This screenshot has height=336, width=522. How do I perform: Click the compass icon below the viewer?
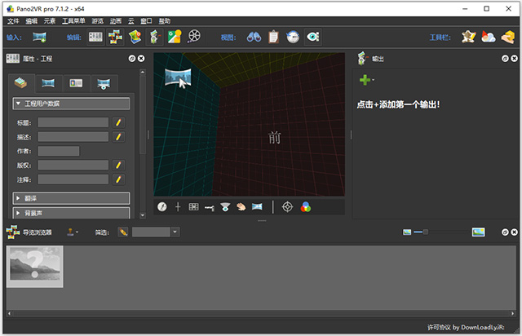point(161,207)
